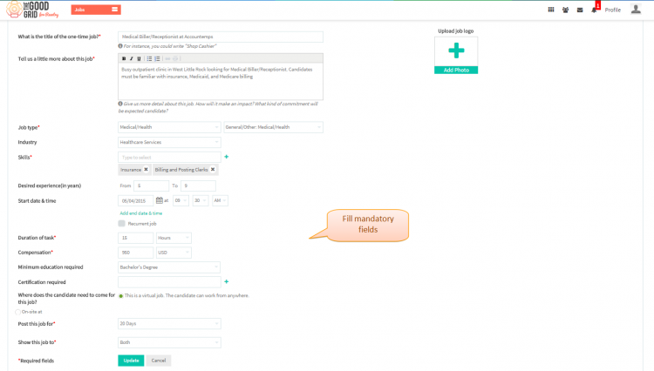Screen dimensions: 654x371
Task: Open the notifications bell icon
Action: (x=594, y=10)
